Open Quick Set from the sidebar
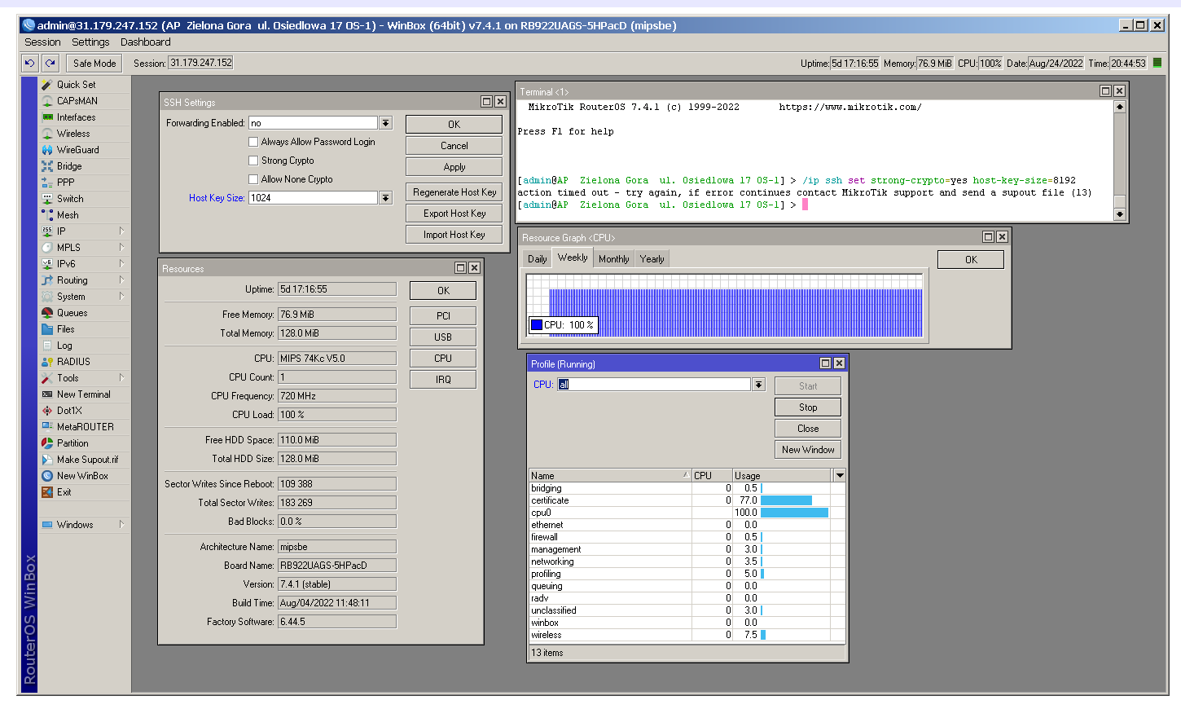Screen dimensions: 1181x709 (76, 85)
